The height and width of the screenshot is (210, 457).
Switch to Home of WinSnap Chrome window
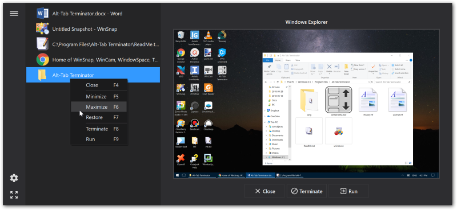pos(93,60)
